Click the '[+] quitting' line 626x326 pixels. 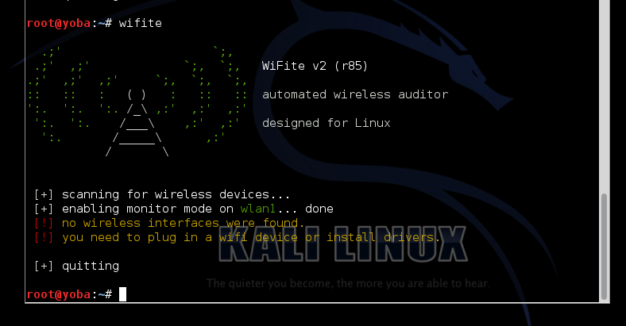point(76,266)
